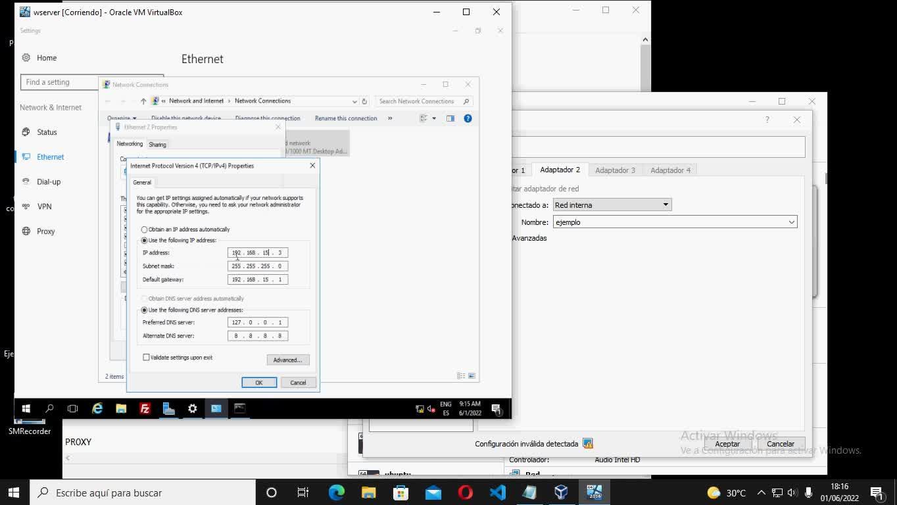Enable Validate settings upon exit
Screen dimensions: 897x505
coord(146,358)
